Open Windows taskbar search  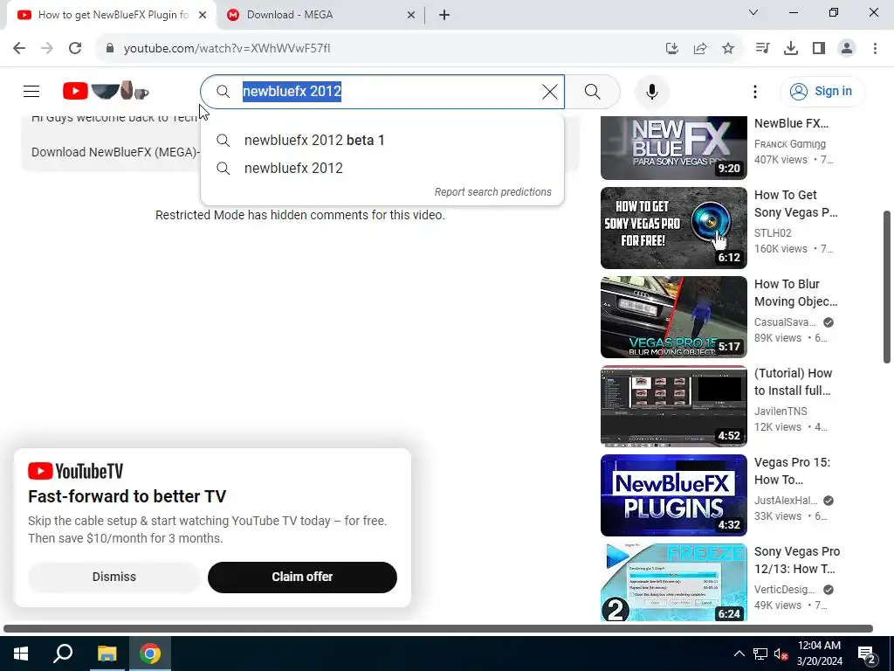63,654
